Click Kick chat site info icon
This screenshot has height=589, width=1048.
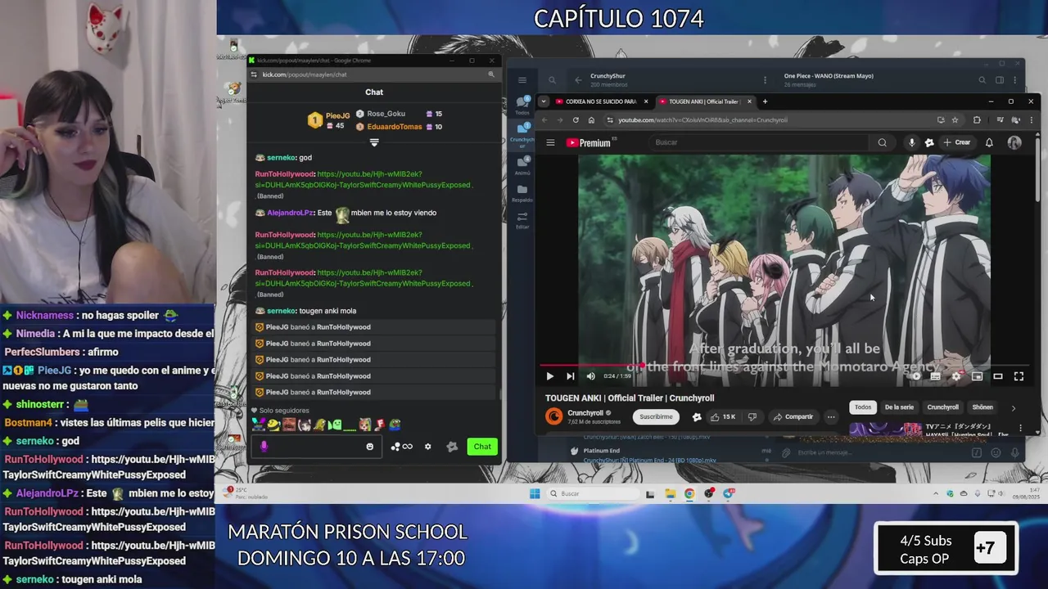click(x=254, y=74)
